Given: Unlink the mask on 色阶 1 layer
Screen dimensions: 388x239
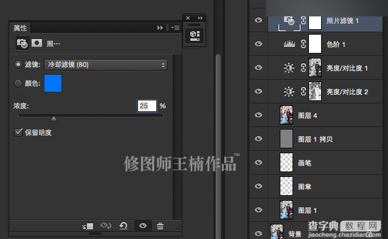Looking at the screenshot, I should [303, 44].
